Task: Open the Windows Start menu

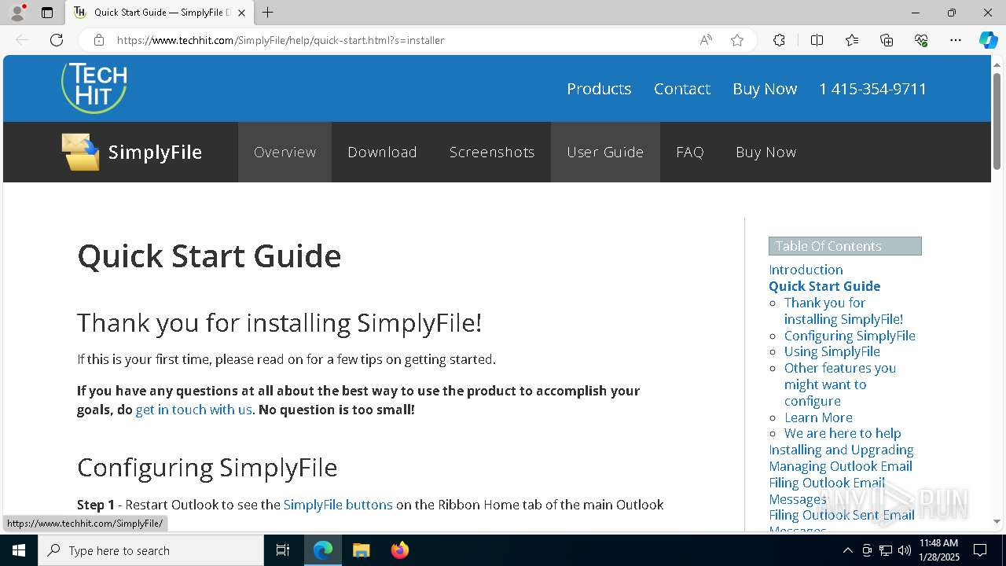Action: point(19,550)
